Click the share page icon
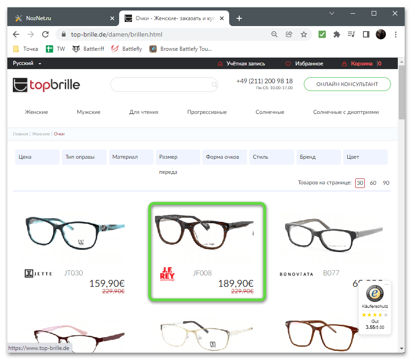412x360 pixels. 289,34
